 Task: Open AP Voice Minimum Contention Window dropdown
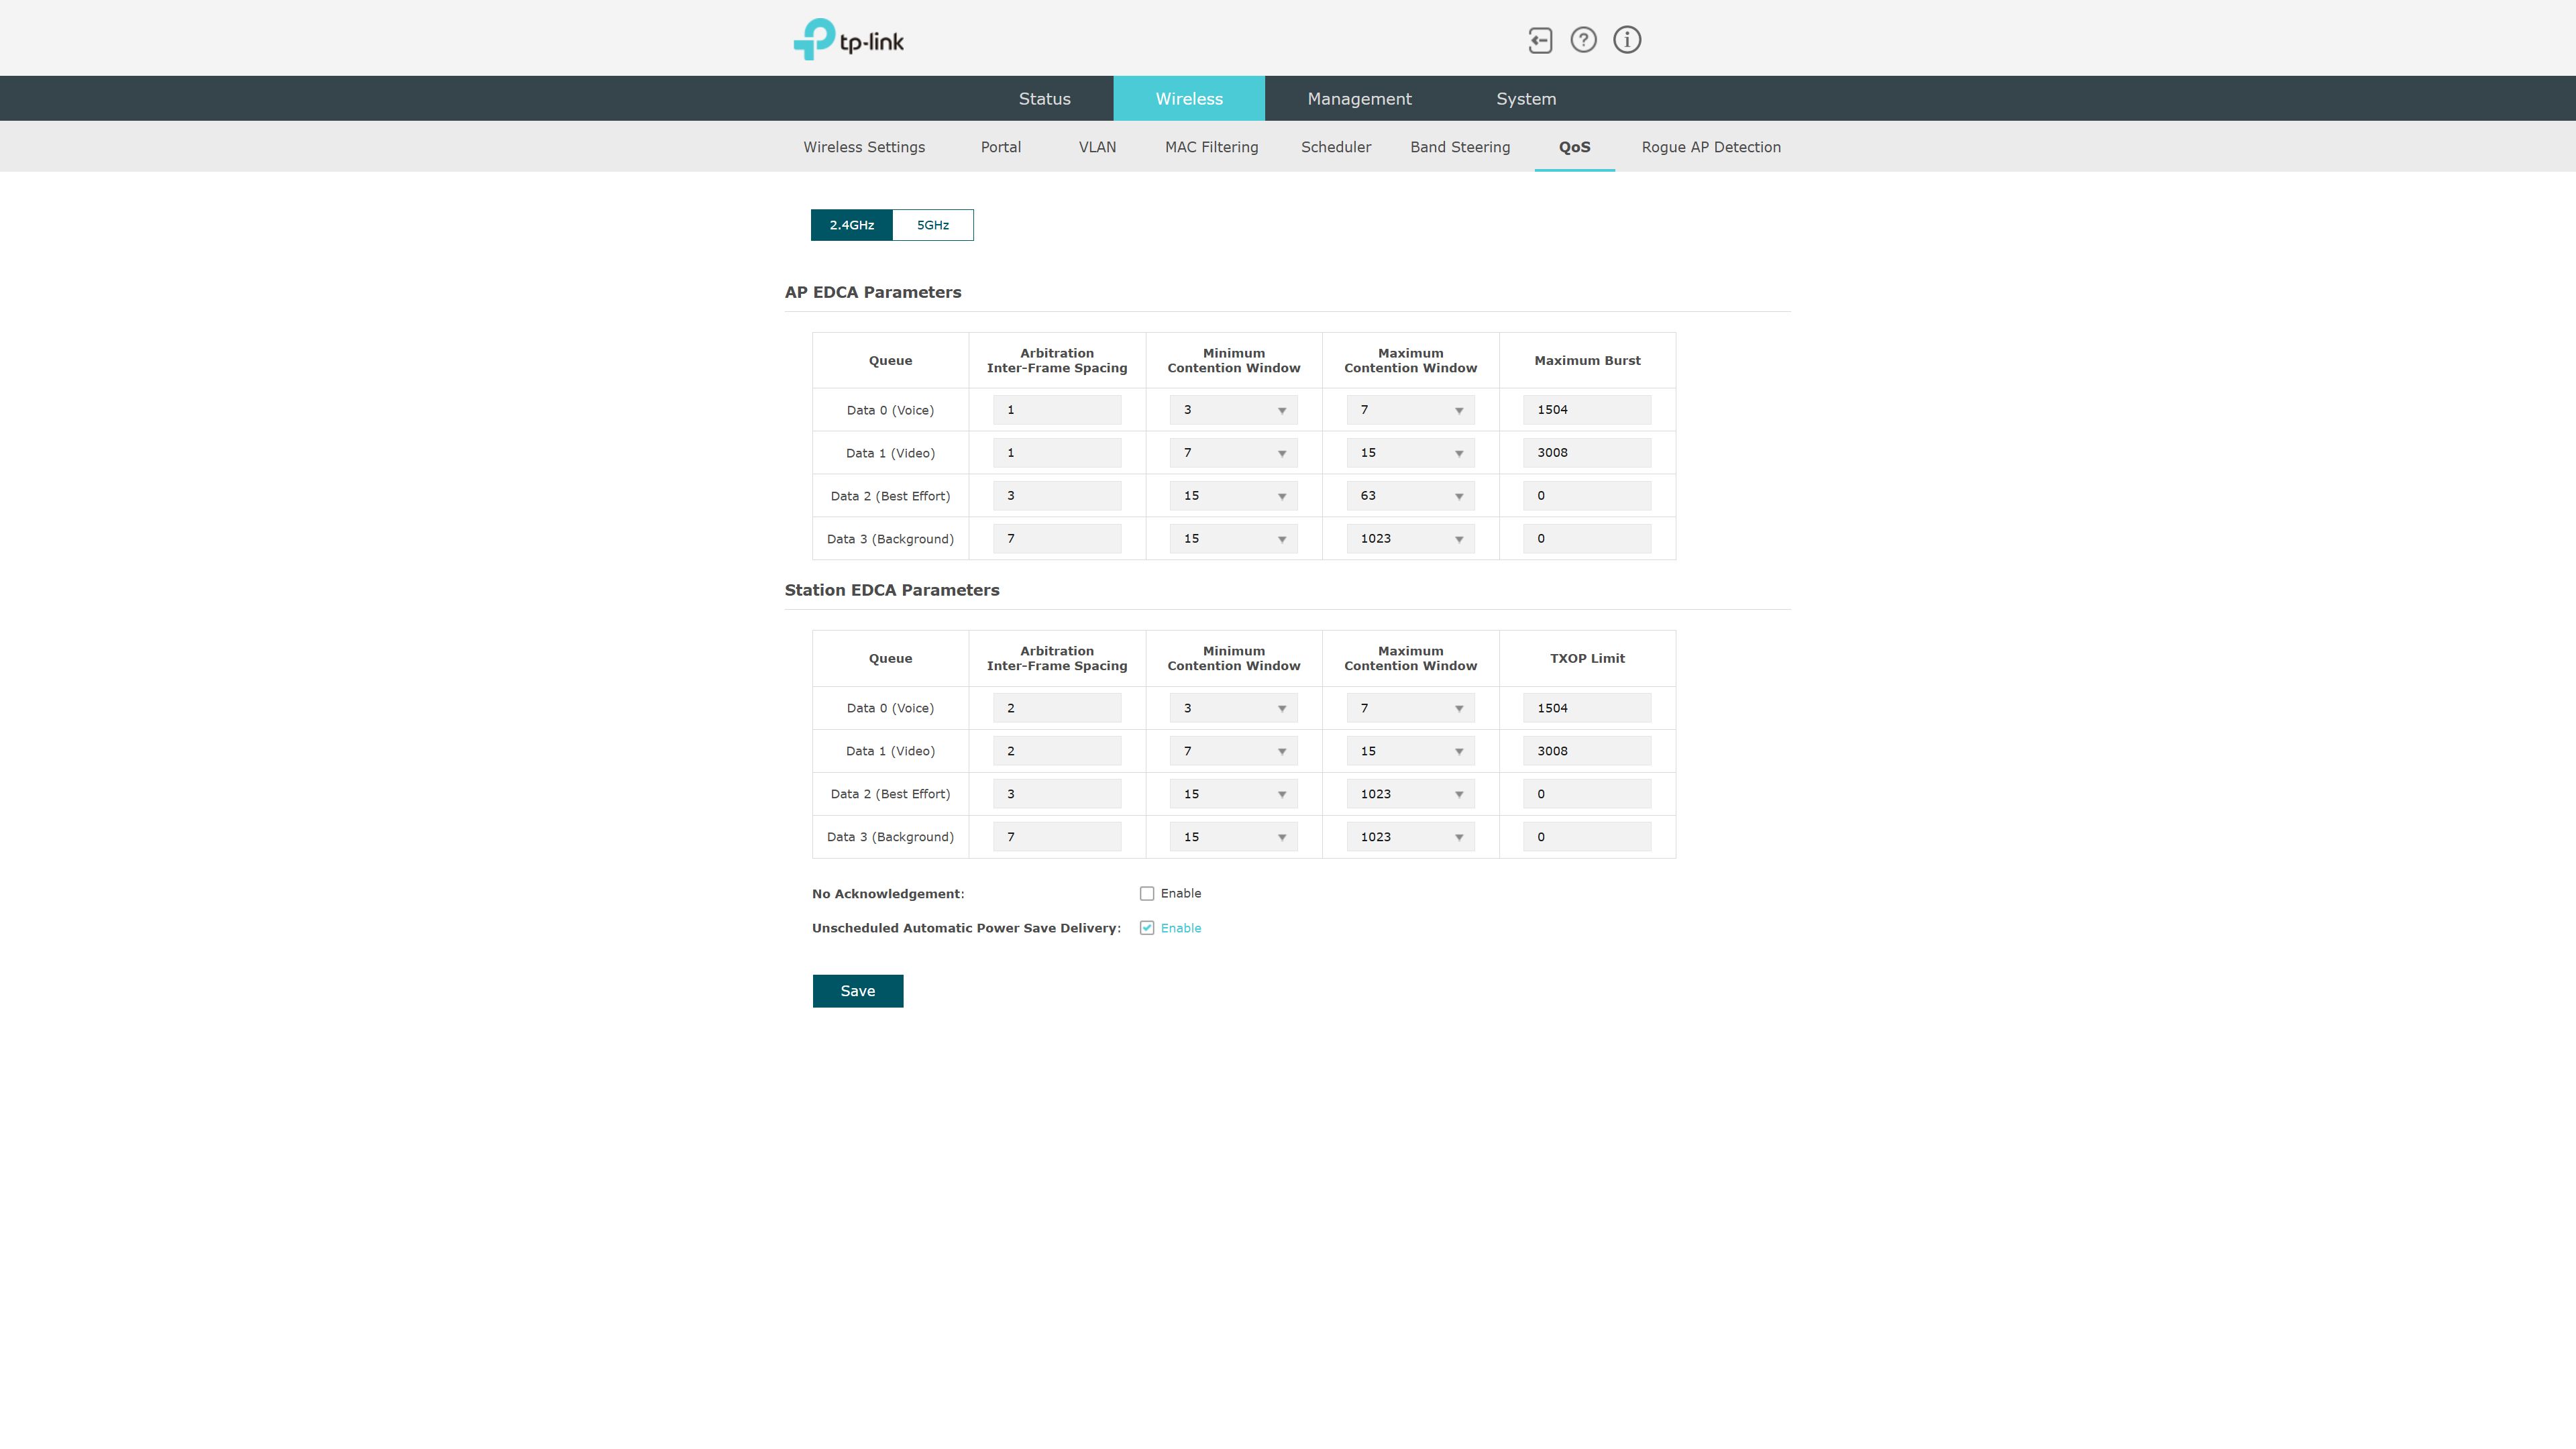pyautogui.click(x=1233, y=410)
